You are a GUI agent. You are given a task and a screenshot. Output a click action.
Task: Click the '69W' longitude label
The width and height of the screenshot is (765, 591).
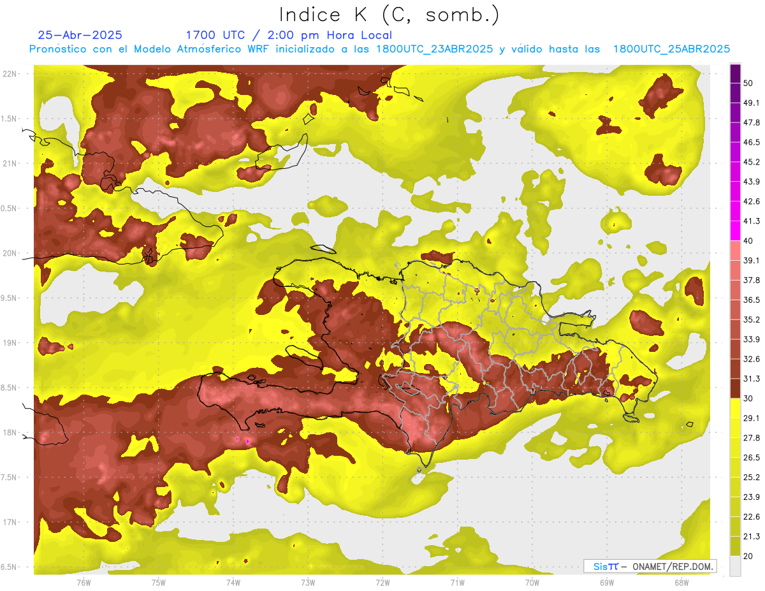point(607,583)
